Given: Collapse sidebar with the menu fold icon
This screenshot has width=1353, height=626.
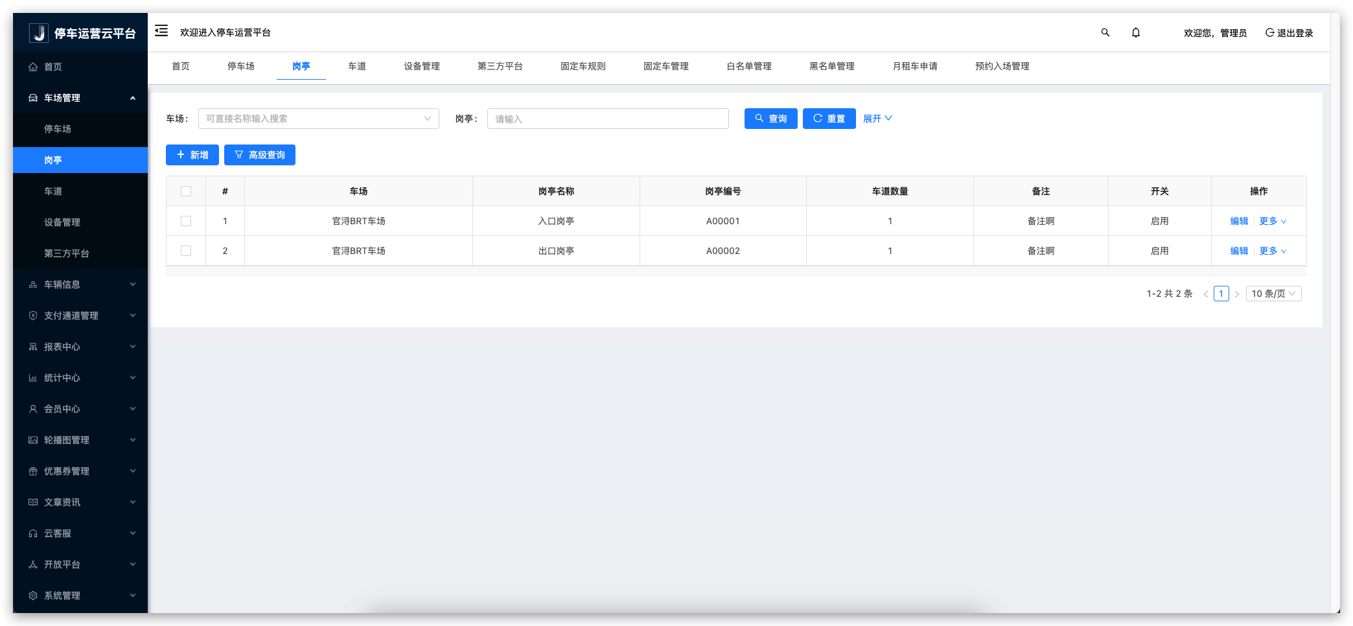Looking at the screenshot, I should point(161,31).
